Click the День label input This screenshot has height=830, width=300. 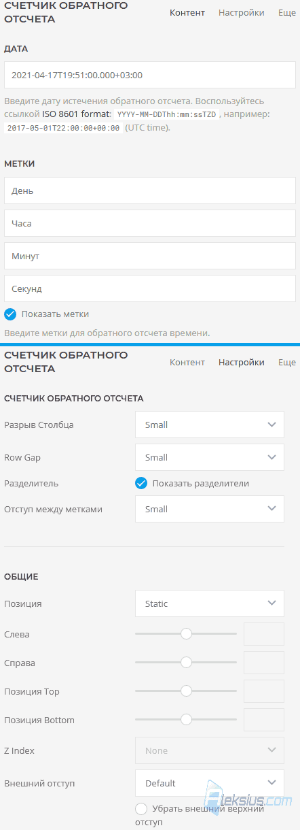(150, 190)
